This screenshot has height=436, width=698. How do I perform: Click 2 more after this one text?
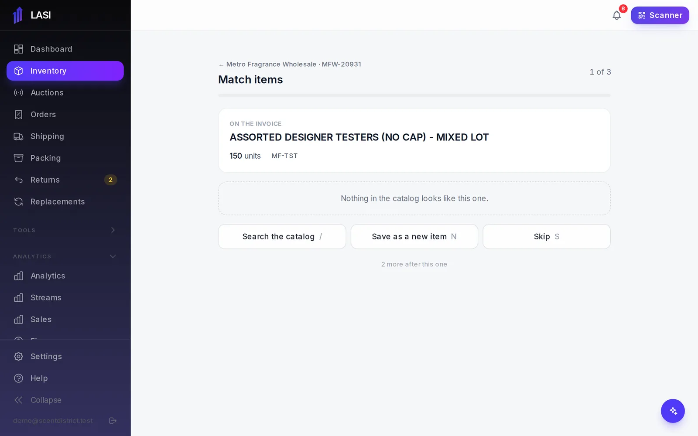(x=414, y=264)
